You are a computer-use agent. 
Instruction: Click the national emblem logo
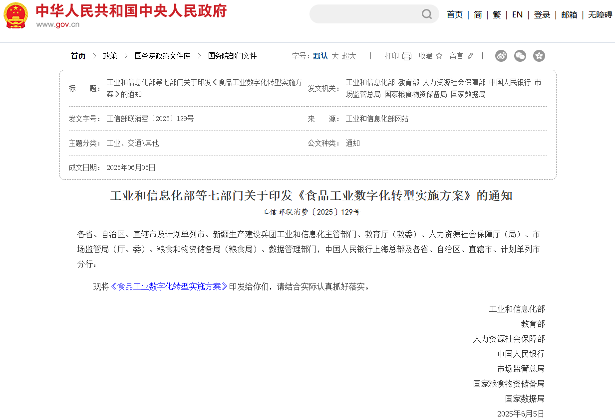point(16,15)
